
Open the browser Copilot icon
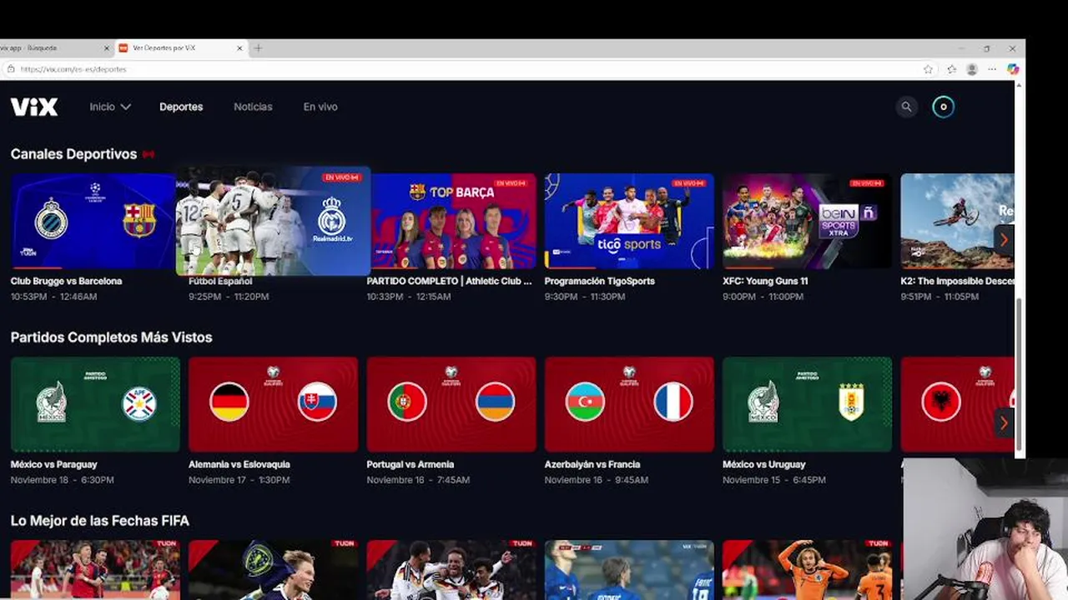[1012, 69]
